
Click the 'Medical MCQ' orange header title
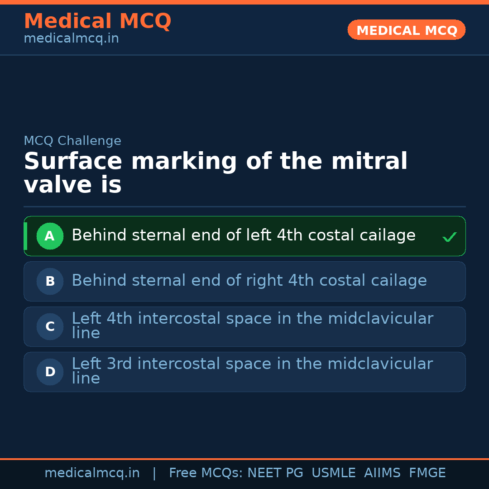tap(97, 21)
